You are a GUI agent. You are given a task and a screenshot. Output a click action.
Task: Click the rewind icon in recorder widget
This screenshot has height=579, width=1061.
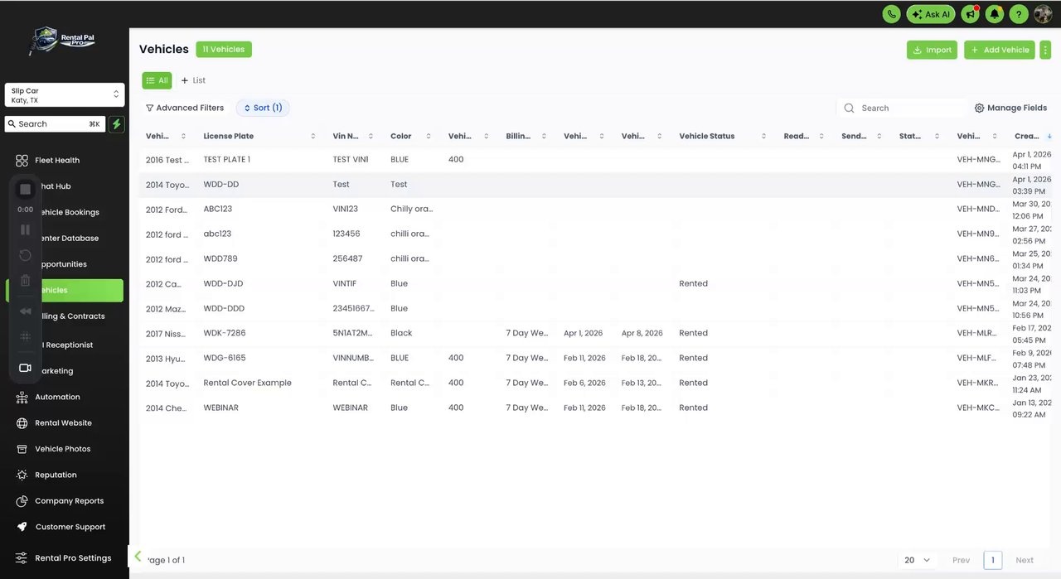pyautogui.click(x=26, y=311)
